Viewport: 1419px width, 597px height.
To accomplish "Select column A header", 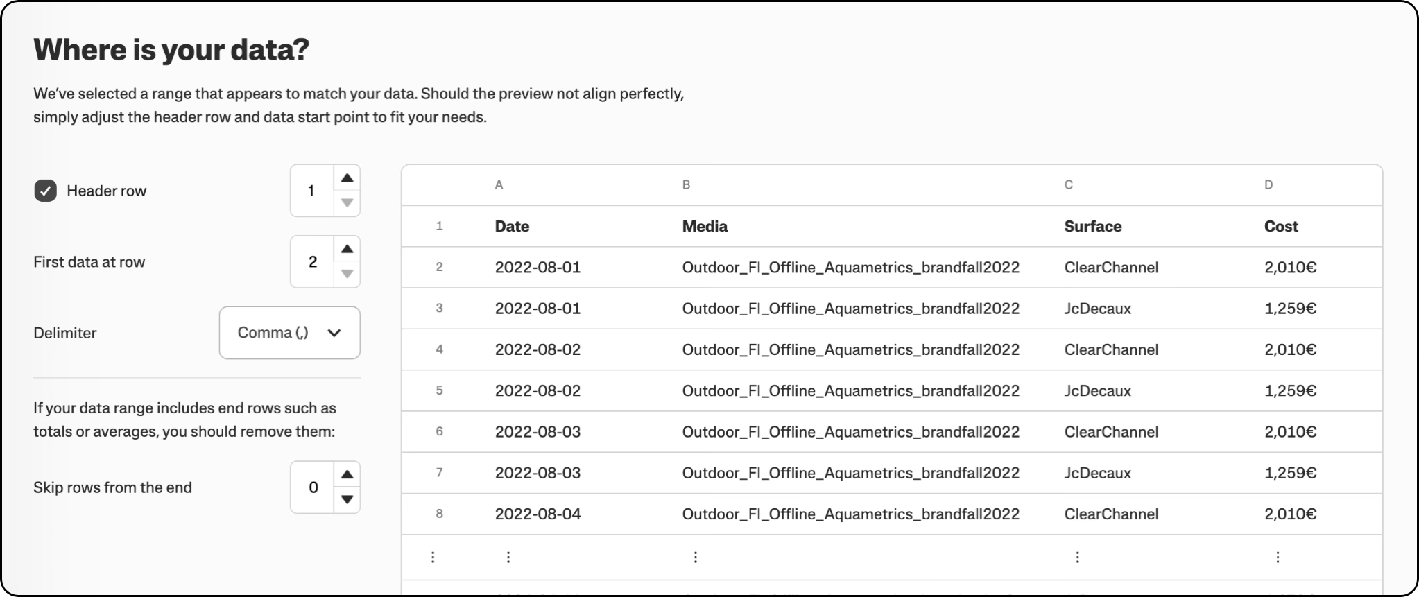I will [499, 185].
